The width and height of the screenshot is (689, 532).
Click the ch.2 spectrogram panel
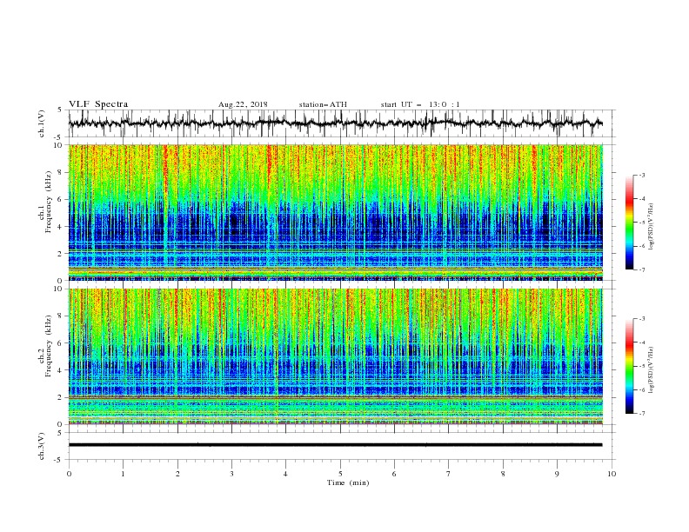coord(336,356)
